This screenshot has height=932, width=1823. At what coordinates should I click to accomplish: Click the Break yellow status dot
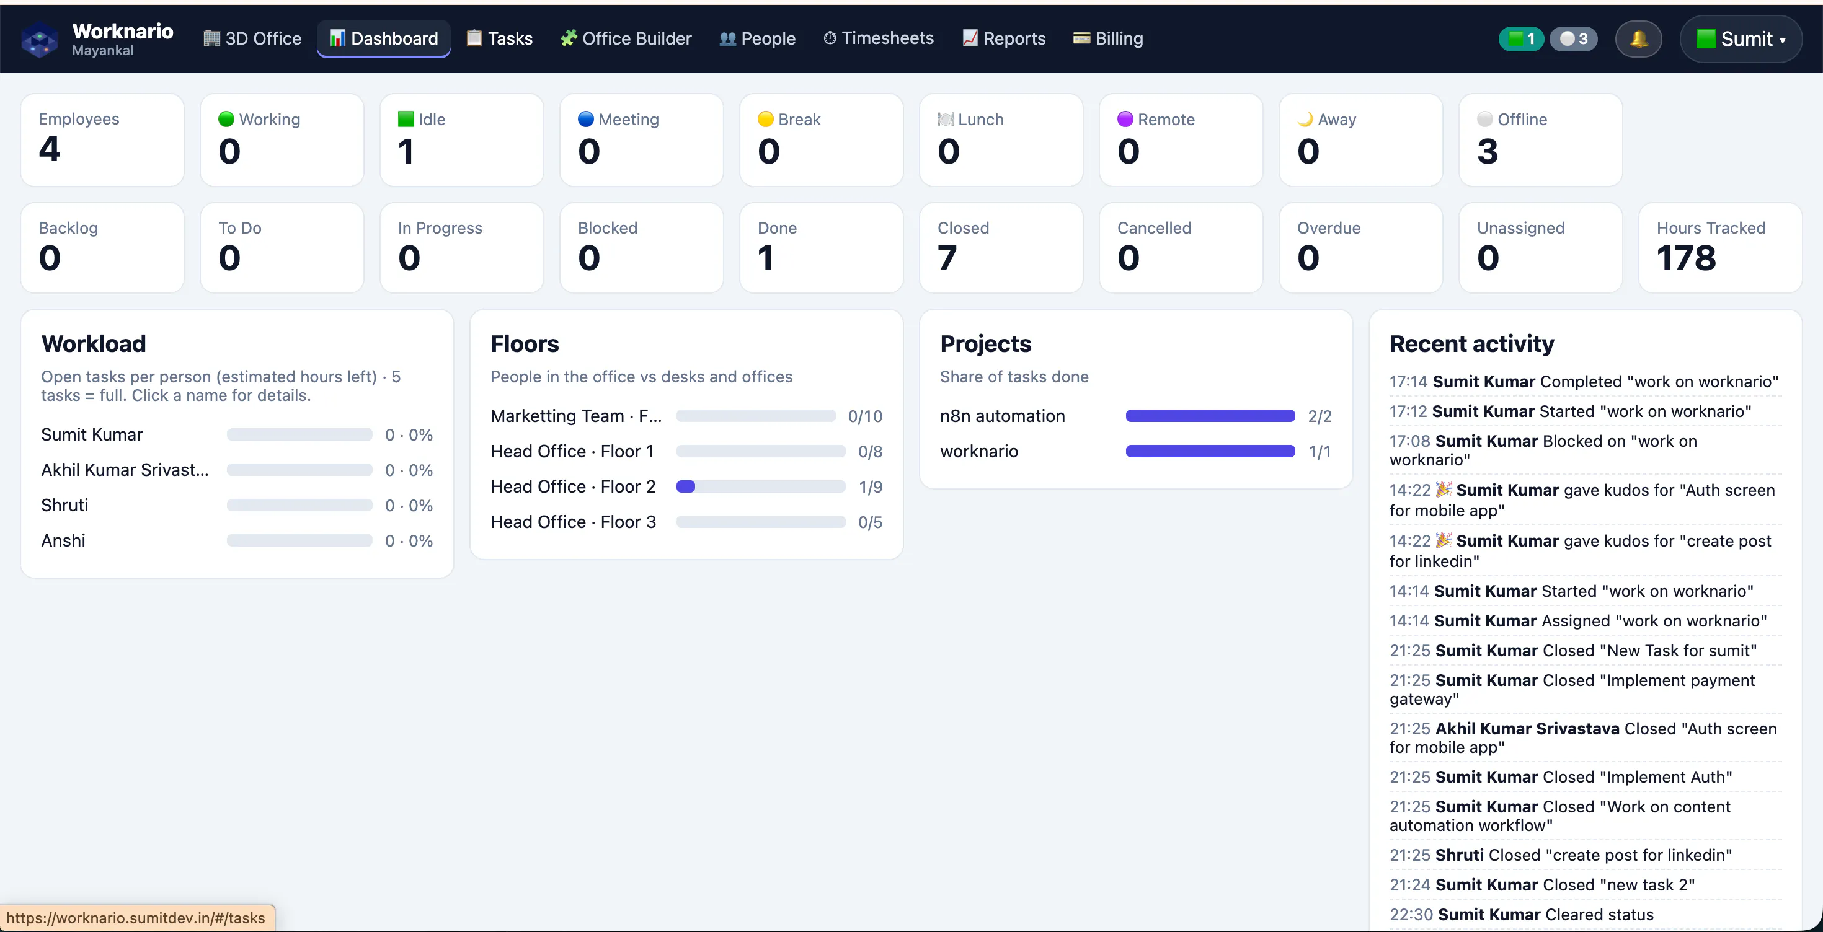coord(766,119)
